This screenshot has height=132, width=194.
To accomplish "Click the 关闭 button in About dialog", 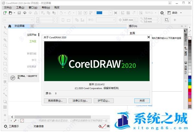I will pos(142,101).
